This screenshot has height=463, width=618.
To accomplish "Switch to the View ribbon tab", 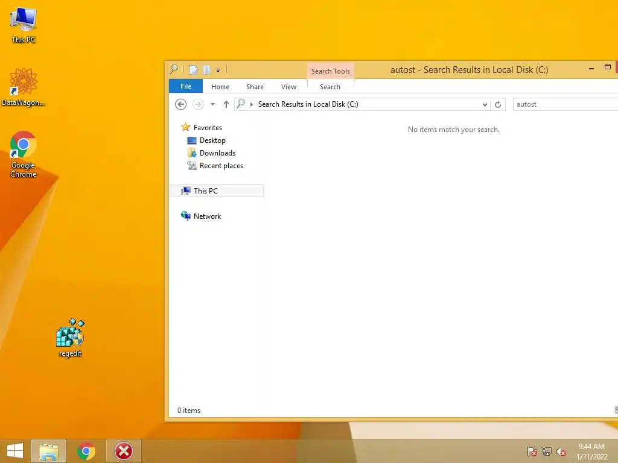I will point(288,87).
